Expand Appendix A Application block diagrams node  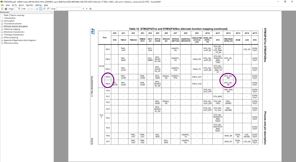[x=2, y=40]
